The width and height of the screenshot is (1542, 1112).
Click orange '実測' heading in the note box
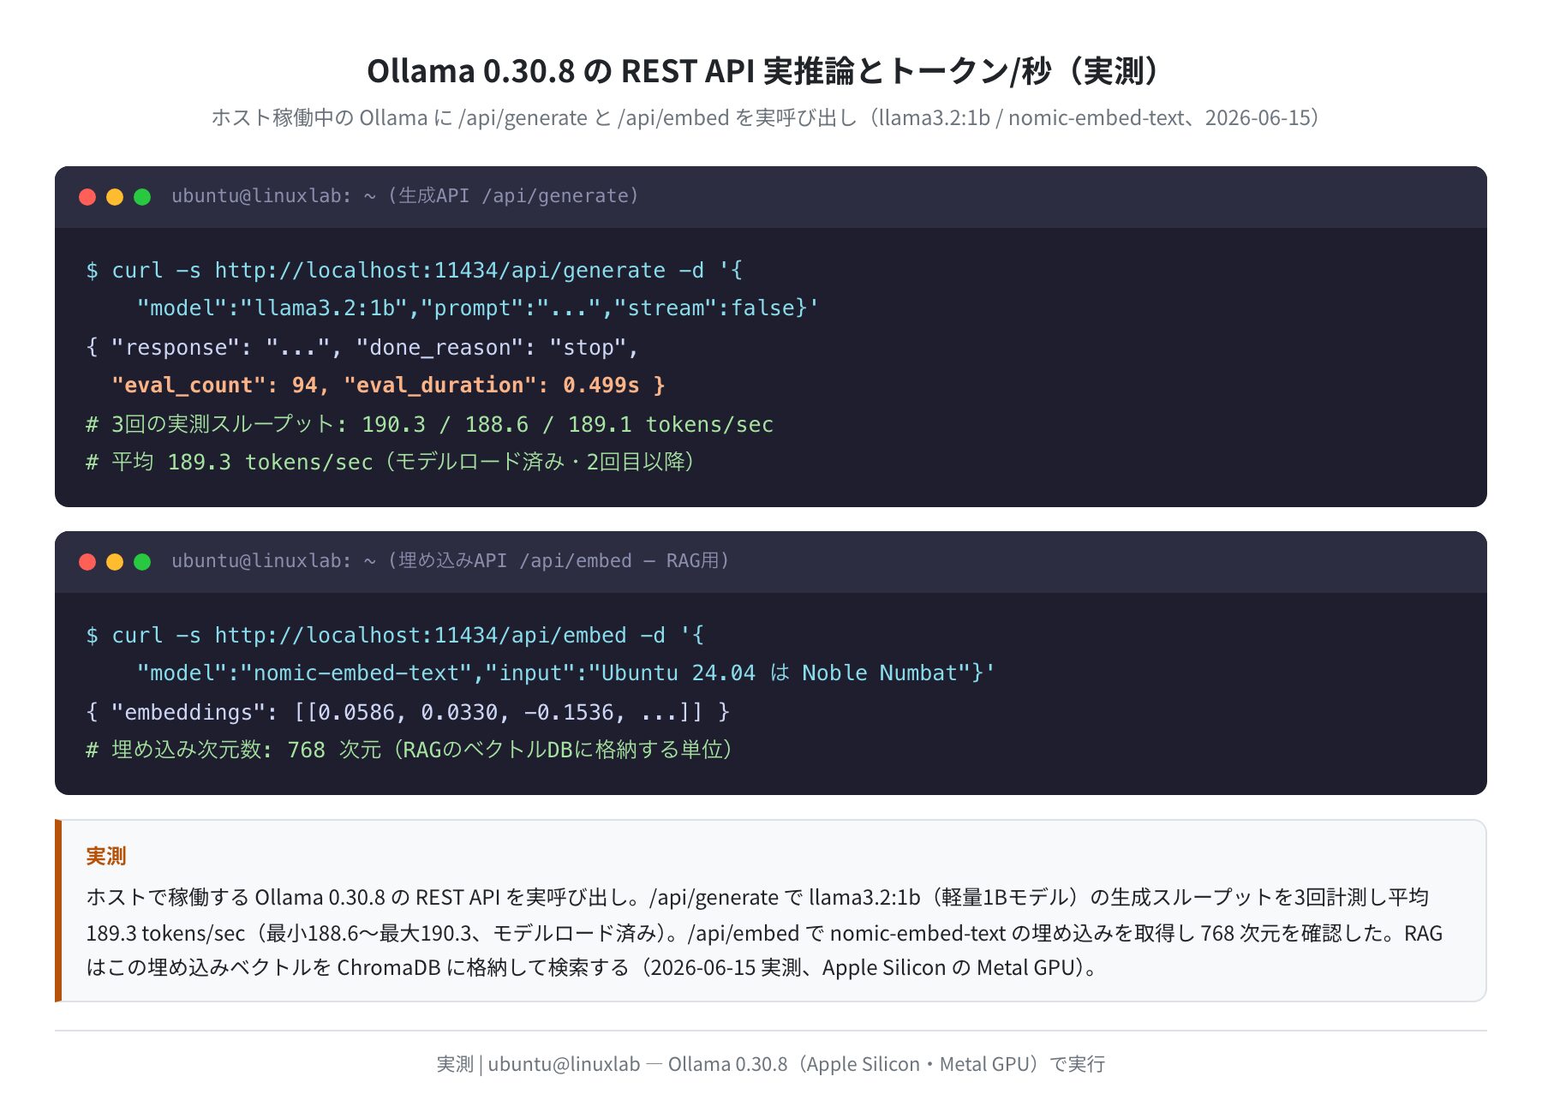106,856
